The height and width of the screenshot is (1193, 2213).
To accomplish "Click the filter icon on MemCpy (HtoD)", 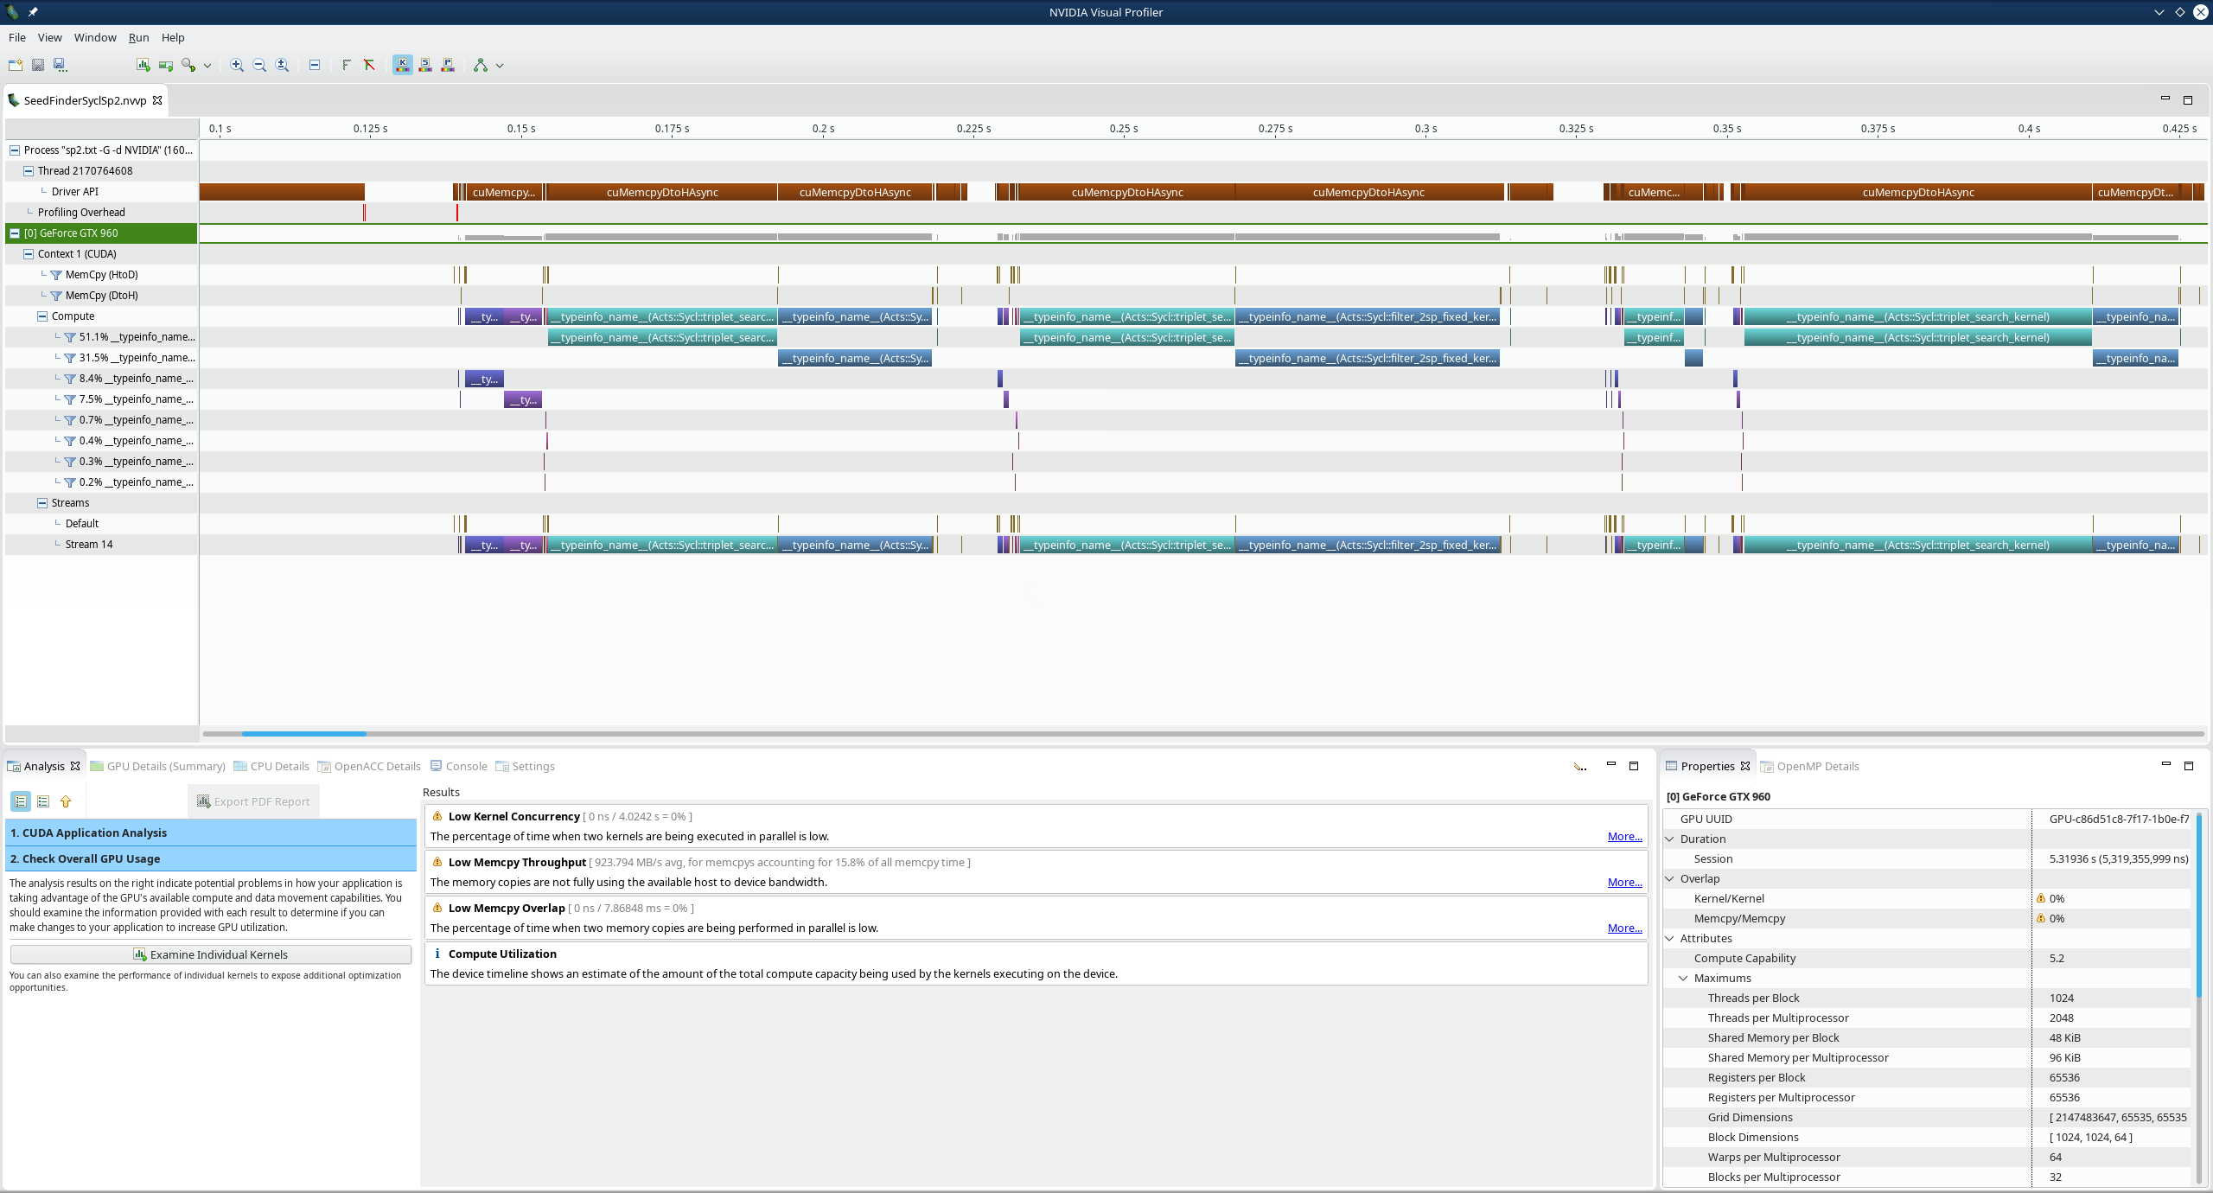I will coord(56,275).
